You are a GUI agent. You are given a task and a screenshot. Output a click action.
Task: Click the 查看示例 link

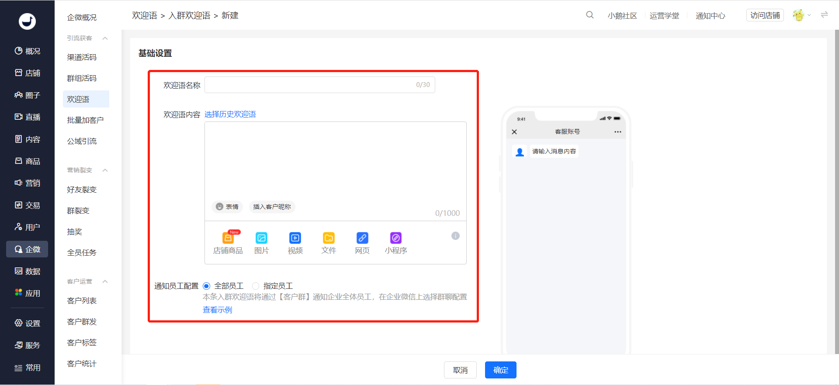[x=218, y=310]
